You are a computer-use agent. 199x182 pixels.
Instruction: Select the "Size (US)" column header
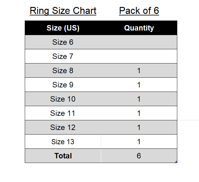[63, 28]
